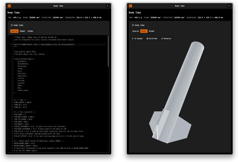
Task: Toggle the sun theme icon in the 3D model window
Action: pyautogui.click(x=229, y=6)
